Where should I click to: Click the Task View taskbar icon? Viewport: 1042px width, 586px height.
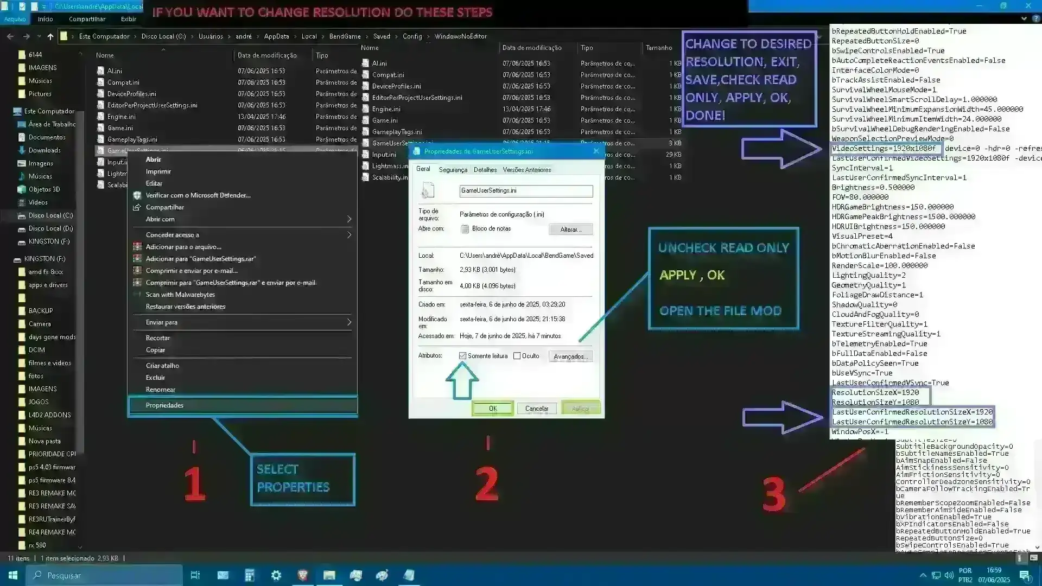pyautogui.click(x=195, y=575)
